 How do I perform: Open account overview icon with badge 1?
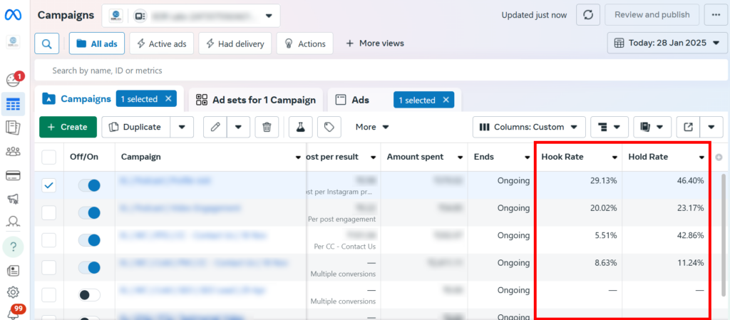[13, 80]
